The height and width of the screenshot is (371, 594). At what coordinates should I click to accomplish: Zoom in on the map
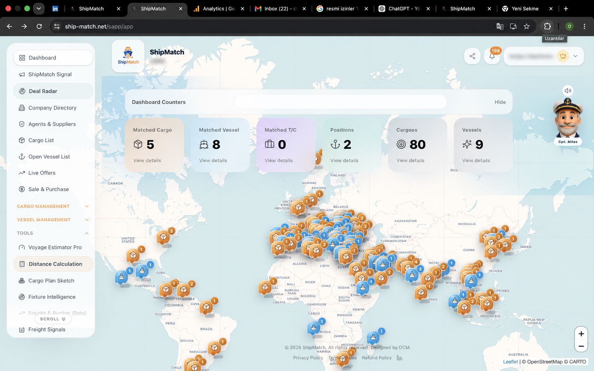click(581, 334)
